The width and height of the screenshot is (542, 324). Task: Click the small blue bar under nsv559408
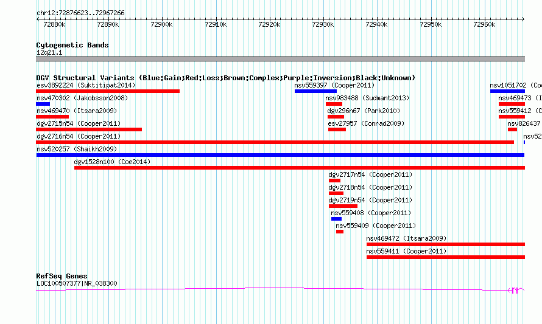point(336,219)
